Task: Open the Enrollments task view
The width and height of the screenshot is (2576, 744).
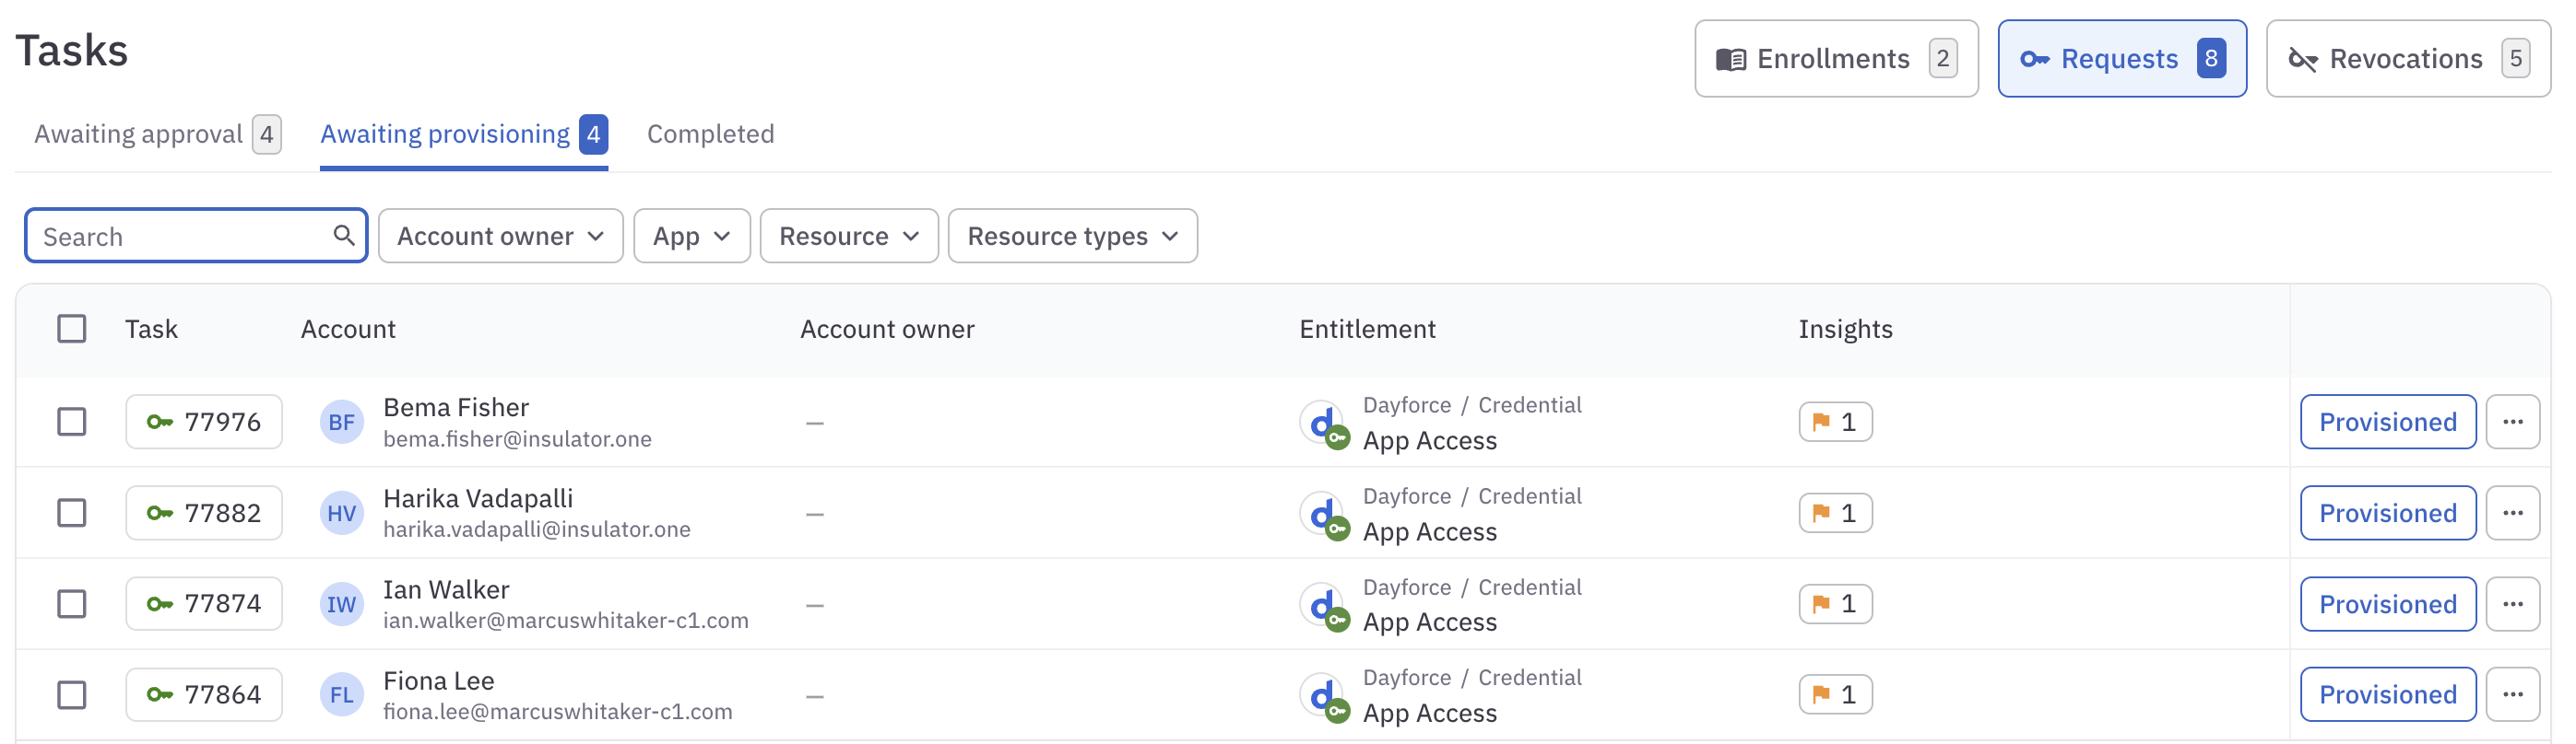Action: coord(1835,59)
